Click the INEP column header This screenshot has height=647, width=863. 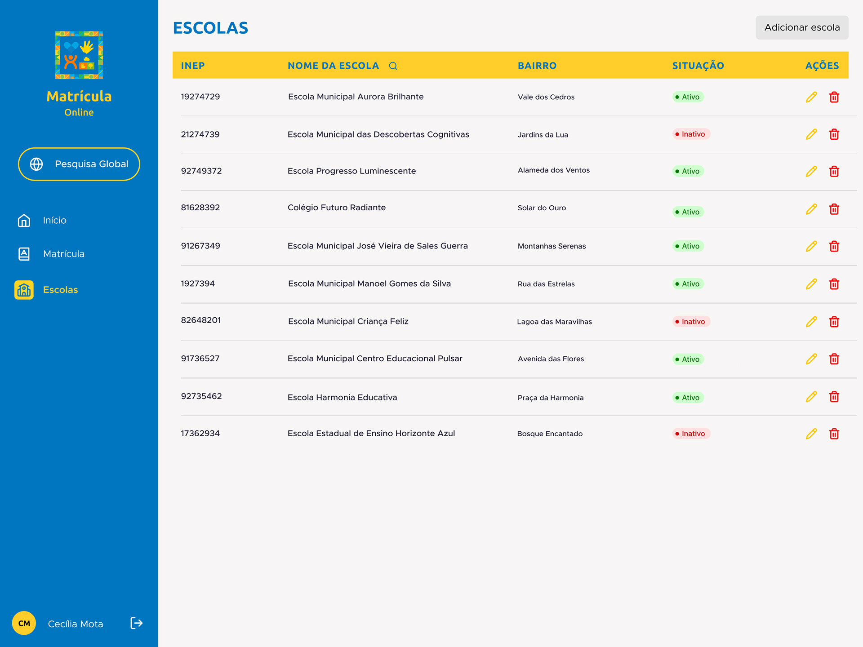coord(193,66)
